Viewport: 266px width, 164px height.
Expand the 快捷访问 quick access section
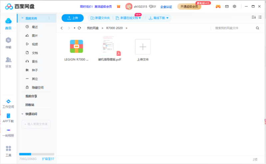(x=22, y=114)
